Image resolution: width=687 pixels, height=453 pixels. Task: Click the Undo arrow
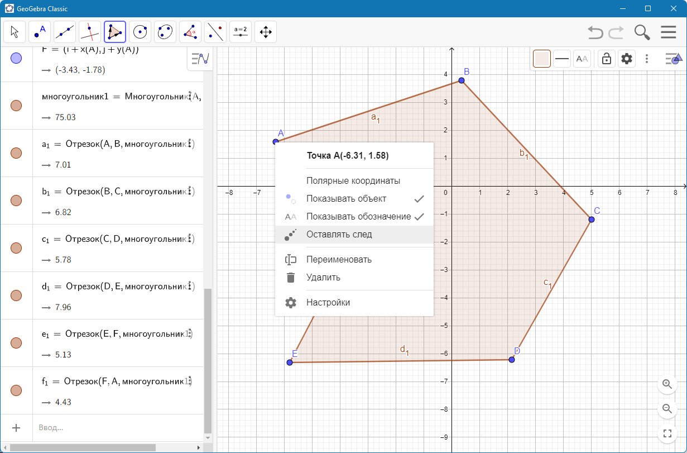pyautogui.click(x=595, y=32)
